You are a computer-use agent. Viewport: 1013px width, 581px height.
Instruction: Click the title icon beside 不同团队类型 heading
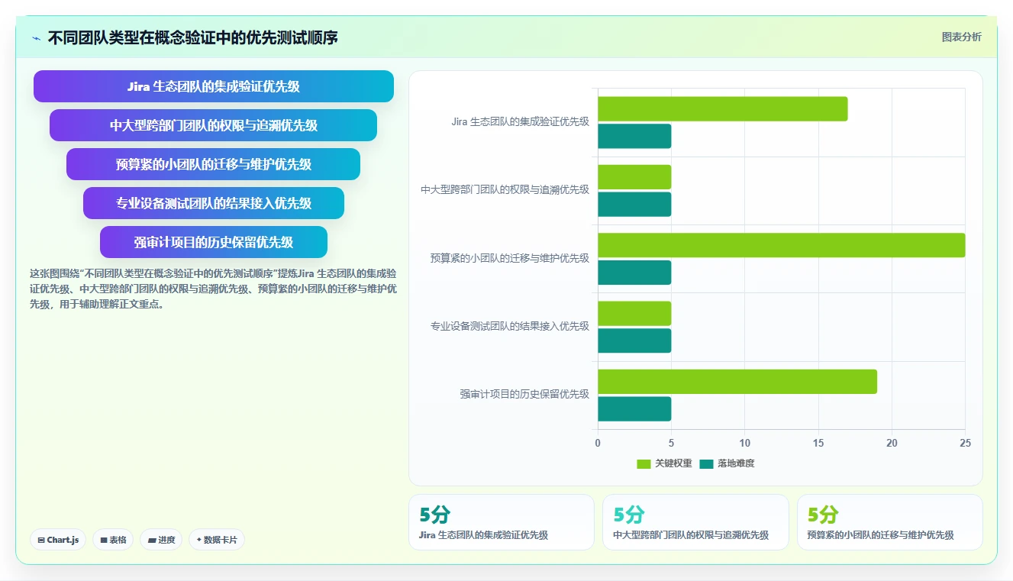[37, 38]
